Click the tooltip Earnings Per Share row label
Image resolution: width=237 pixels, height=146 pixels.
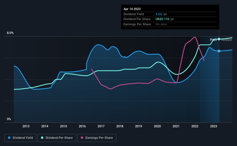tap(137, 24)
